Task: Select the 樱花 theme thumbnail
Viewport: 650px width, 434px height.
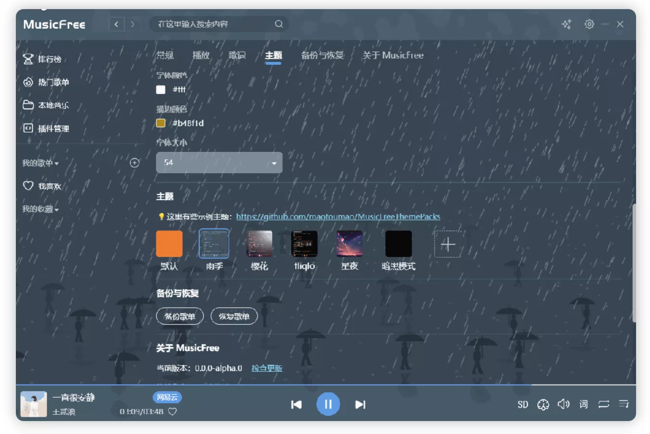Action: click(x=260, y=244)
